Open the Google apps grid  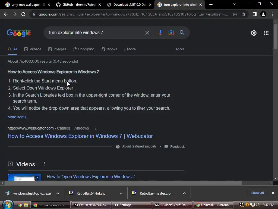click(x=266, y=33)
